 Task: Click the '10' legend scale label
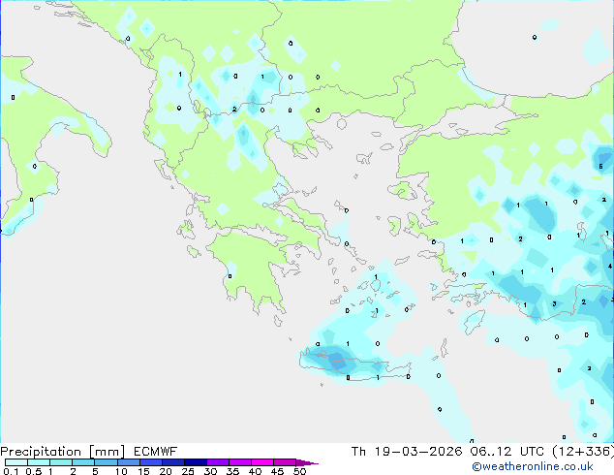121,471
